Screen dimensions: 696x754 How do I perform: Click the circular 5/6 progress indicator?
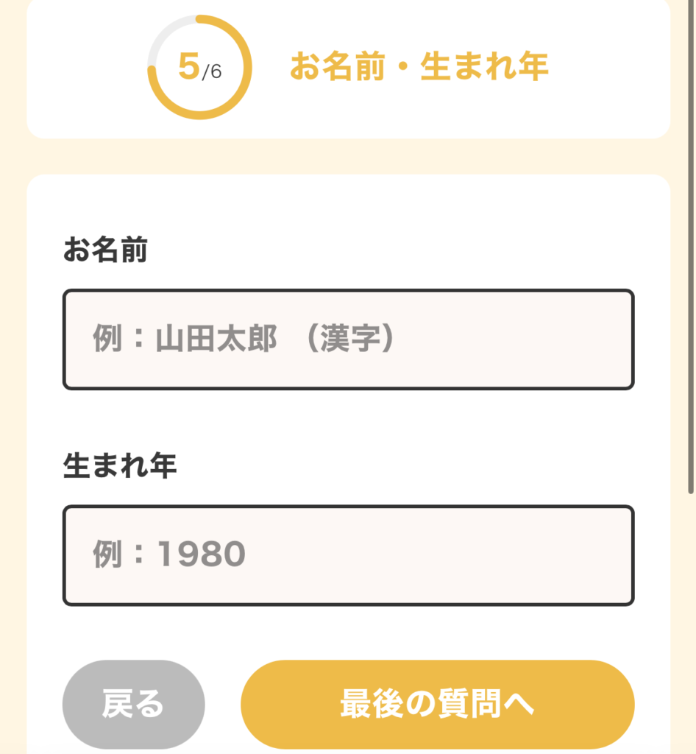coord(199,68)
